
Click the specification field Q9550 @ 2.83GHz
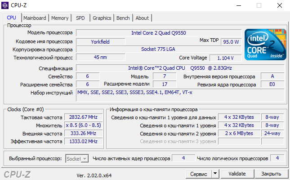click(180, 68)
